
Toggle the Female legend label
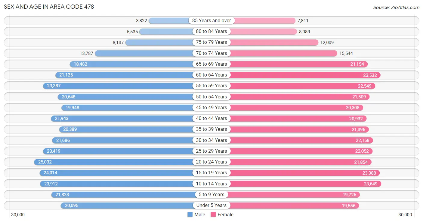click(x=226, y=214)
